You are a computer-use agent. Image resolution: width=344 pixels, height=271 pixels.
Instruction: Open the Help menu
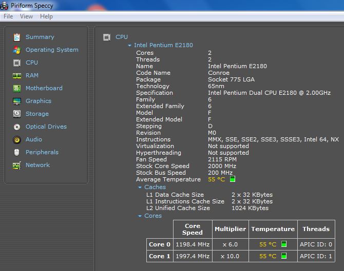click(x=46, y=16)
